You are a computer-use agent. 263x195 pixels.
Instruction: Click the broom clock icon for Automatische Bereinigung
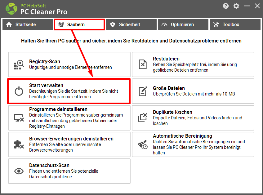[143, 144]
